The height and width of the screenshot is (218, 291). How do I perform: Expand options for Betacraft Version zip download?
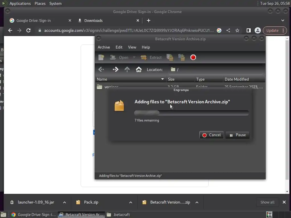click(x=197, y=202)
